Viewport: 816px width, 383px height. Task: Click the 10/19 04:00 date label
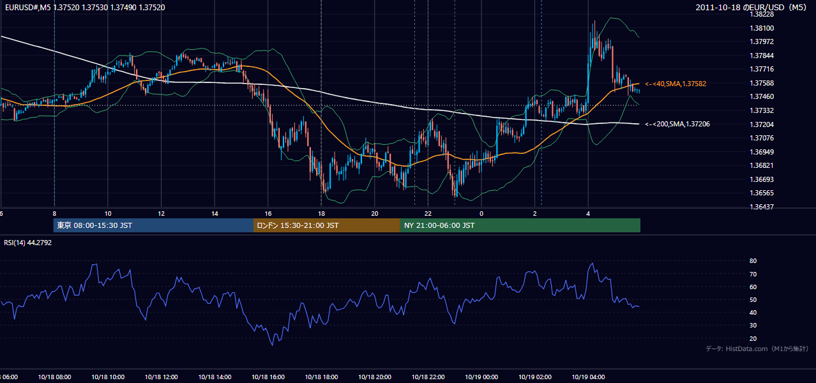point(588,377)
